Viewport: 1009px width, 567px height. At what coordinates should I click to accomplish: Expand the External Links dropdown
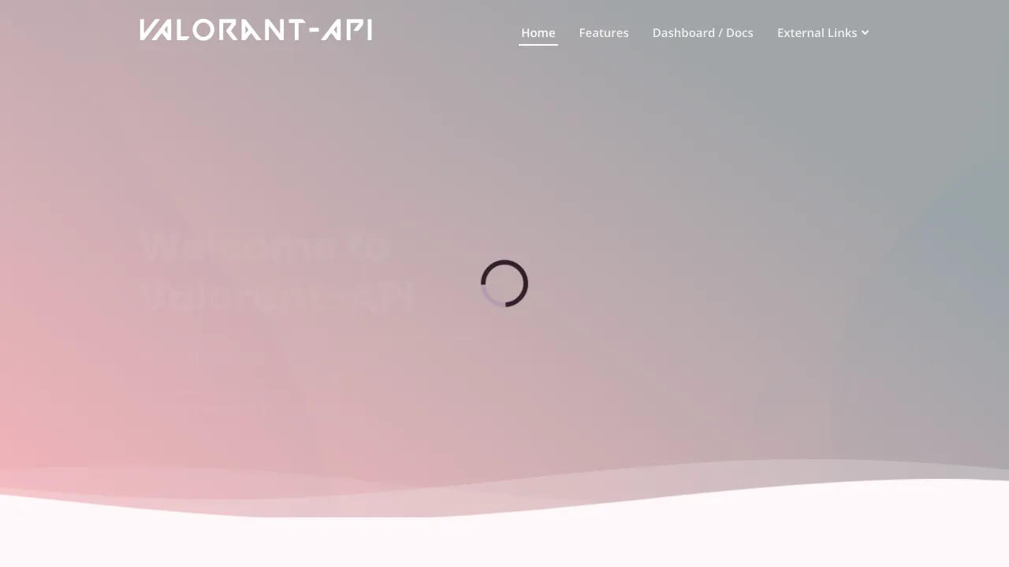(x=823, y=32)
